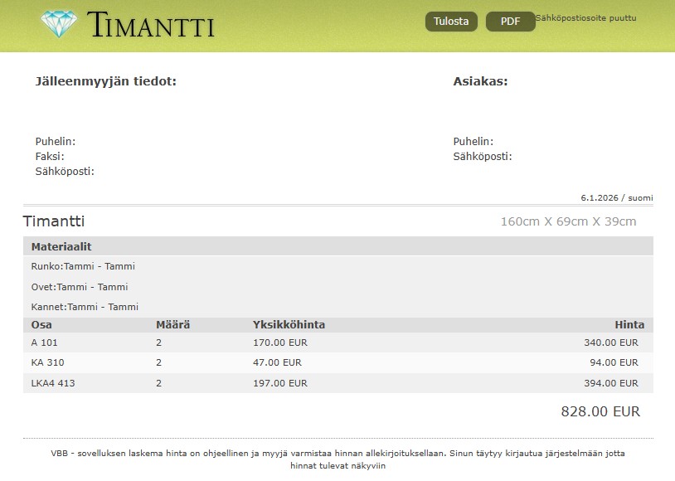Screen dimensions: 675x481
Task: Select the Kannet:Tammi - Tammi row
Action: [85, 307]
